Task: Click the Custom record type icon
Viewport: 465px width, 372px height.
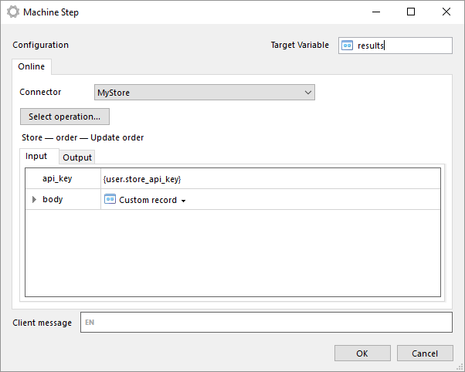Action: tap(110, 199)
